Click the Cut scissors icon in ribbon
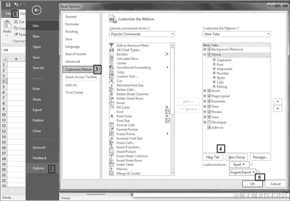The image size is (290, 201). pyautogui.click(x=16, y=22)
